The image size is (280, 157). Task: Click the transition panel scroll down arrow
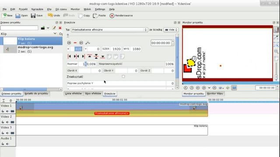177,87
